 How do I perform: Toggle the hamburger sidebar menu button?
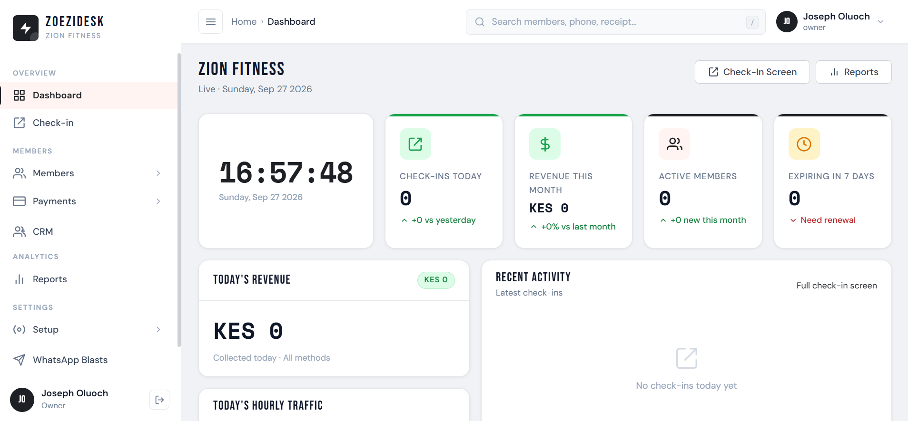(x=210, y=22)
